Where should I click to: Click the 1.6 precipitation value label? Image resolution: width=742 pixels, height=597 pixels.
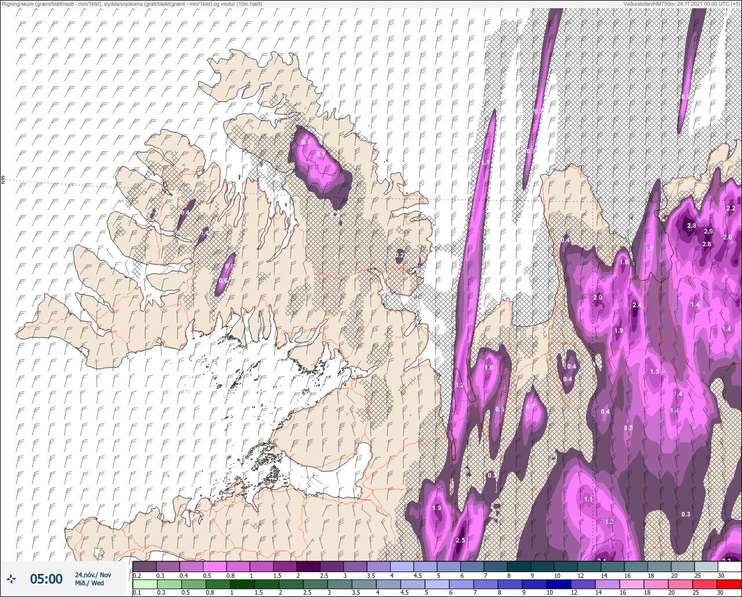488,367
